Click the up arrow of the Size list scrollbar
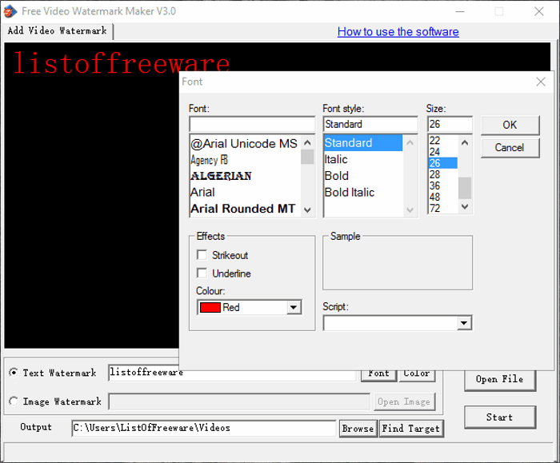 [465, 143]
